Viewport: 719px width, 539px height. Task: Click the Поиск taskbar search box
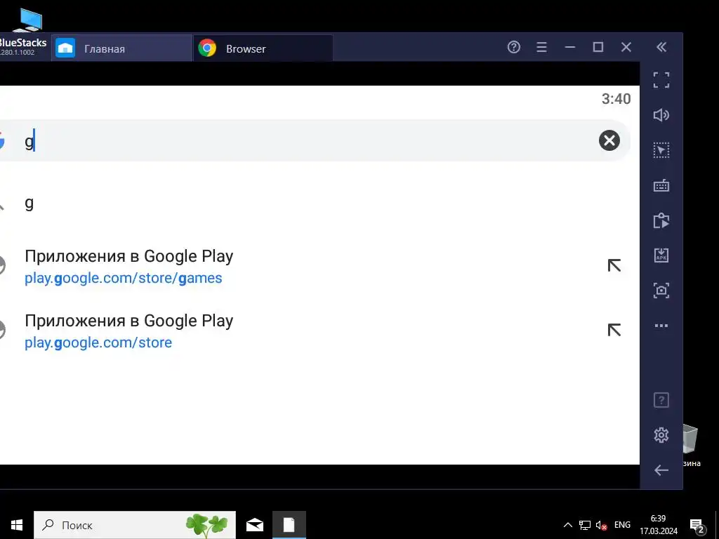click(x=135, y=525)
